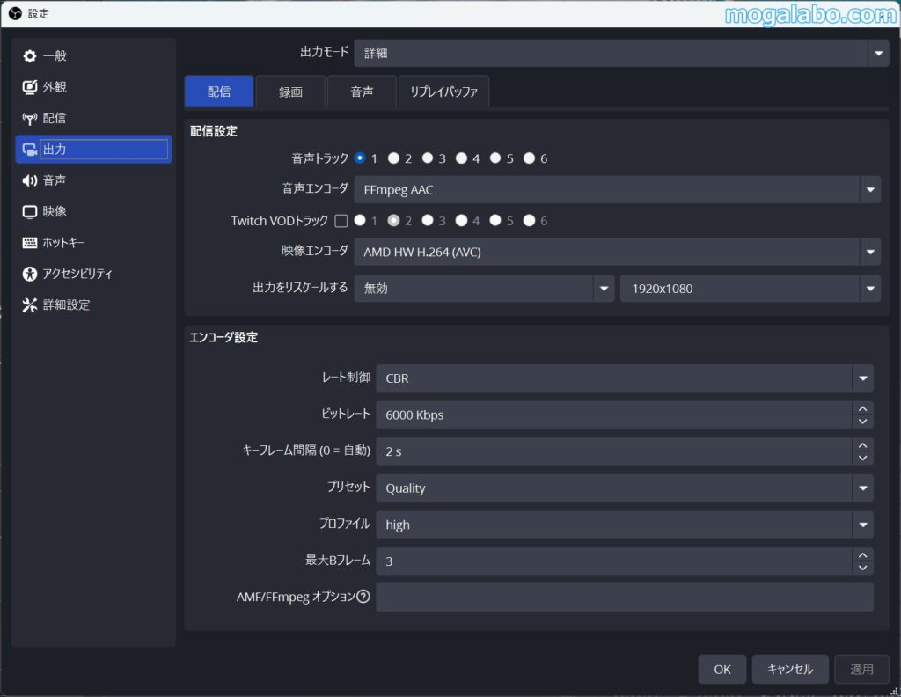Open the rate control CBR dropdown
The height and width of the screenshot is (697, 901).
tap(625, 378)
